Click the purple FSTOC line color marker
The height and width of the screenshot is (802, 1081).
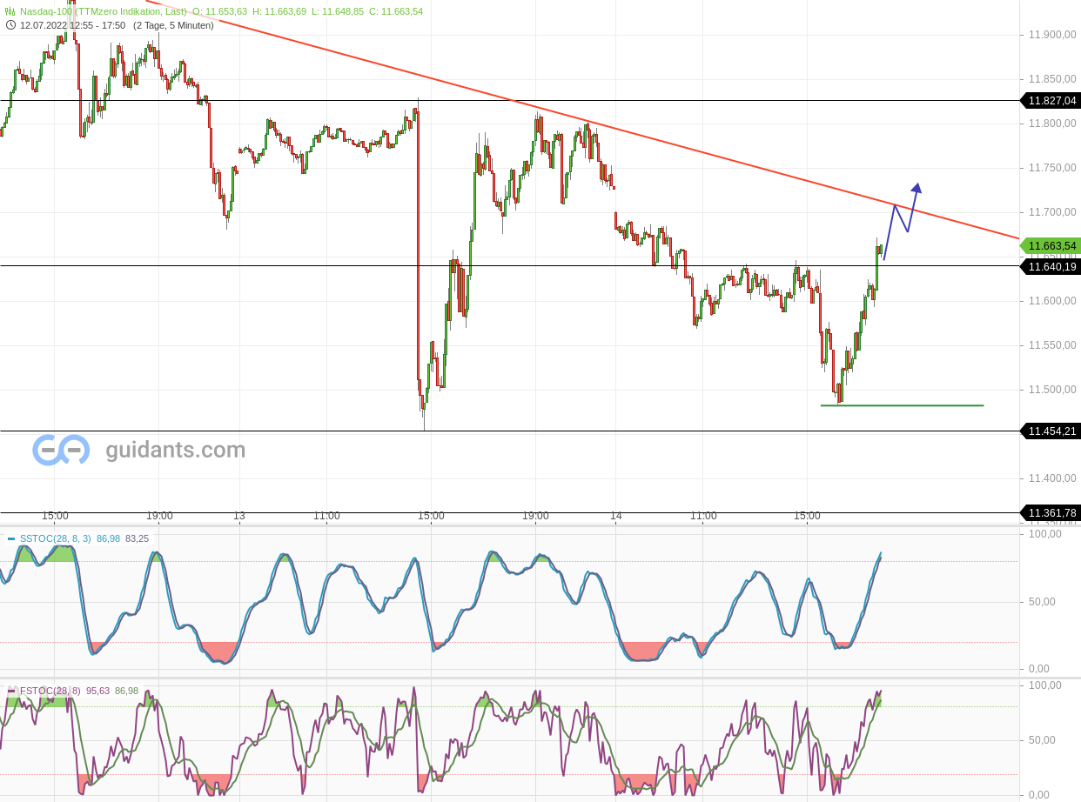click(12, 689)
